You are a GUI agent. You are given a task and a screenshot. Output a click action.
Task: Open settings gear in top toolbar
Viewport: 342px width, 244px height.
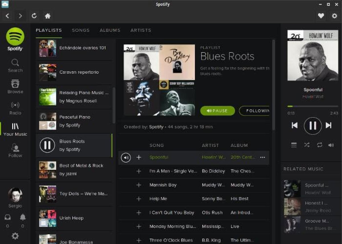334,16
